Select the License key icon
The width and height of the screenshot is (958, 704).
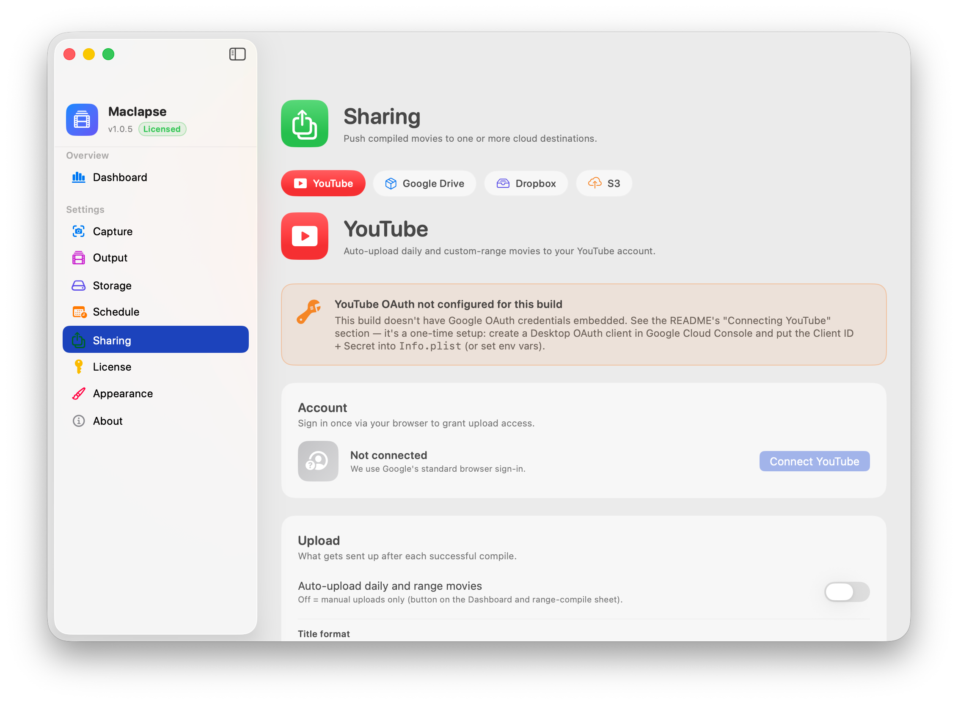[78, 367]
